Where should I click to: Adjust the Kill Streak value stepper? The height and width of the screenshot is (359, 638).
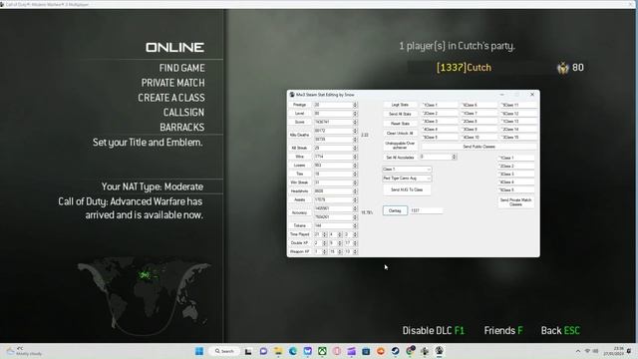355,149
